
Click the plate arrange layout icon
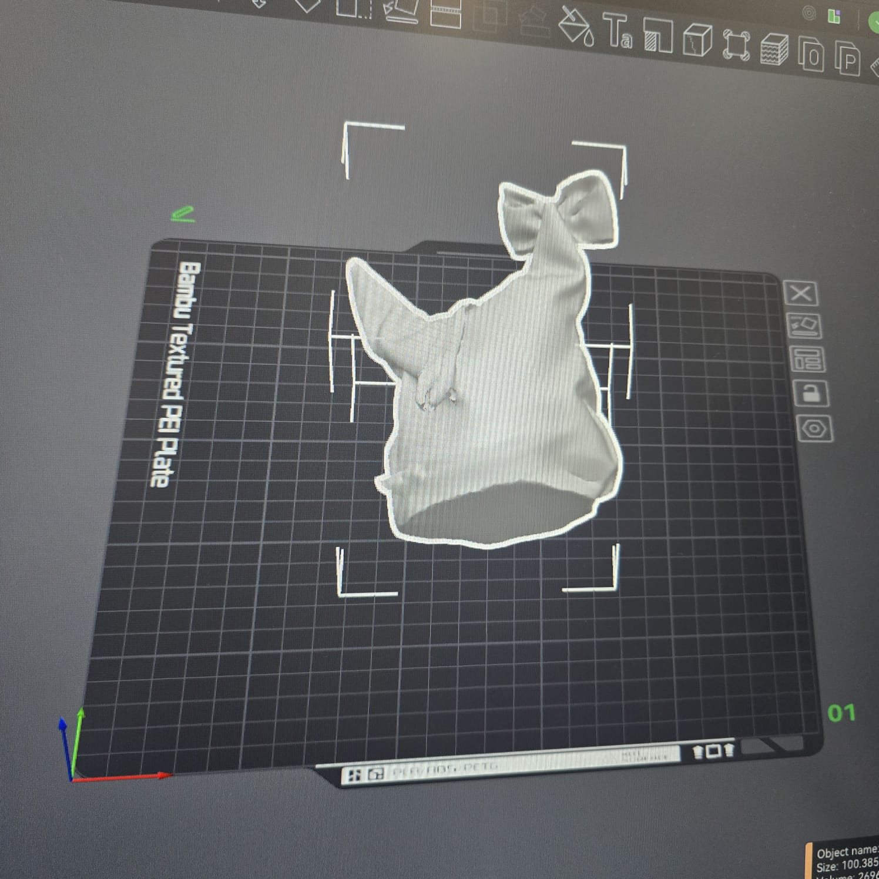[x=808, y=359]
